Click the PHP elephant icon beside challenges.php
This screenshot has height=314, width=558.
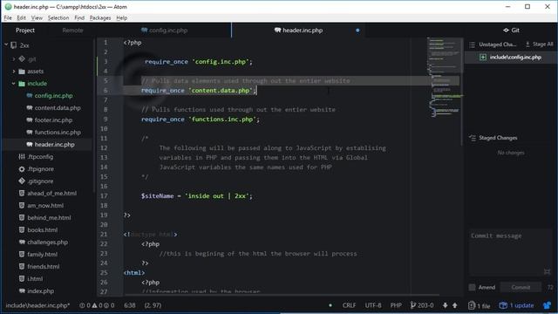(22, 242)
